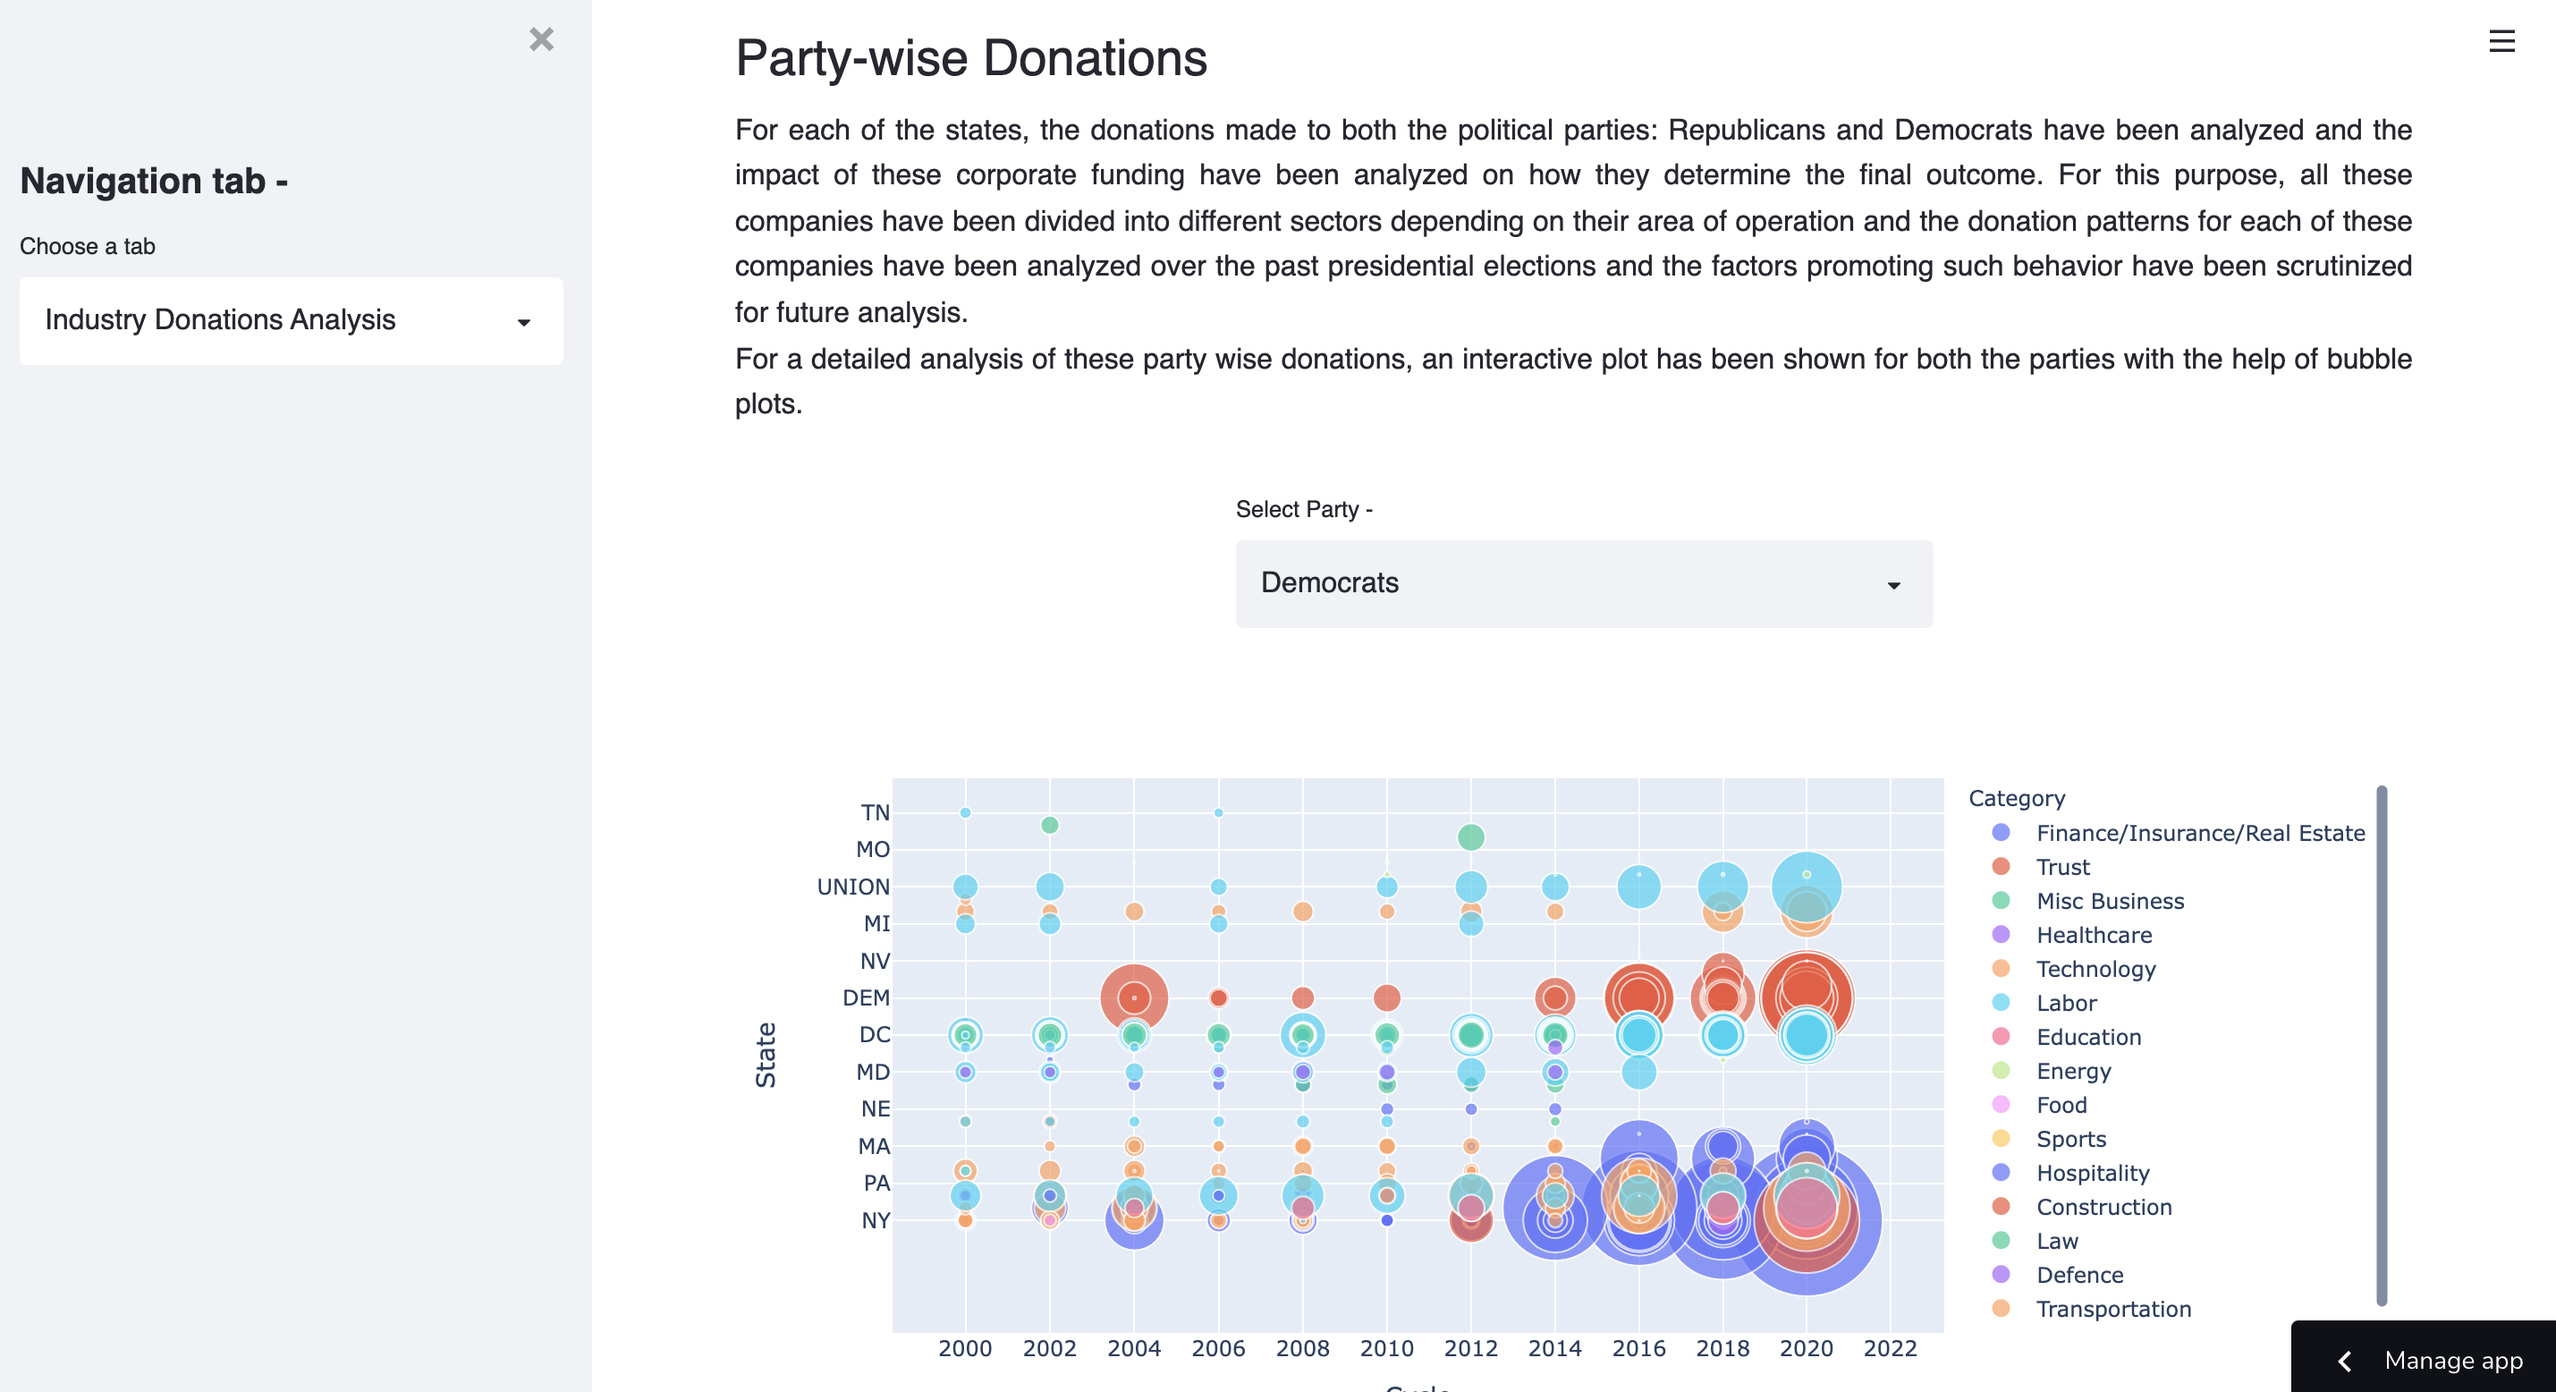Toggle Healthcare legend color marker

[x=2001, y=934]
